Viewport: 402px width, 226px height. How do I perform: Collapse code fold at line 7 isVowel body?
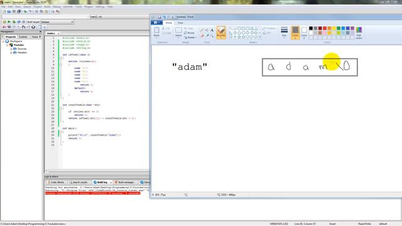click(61, 58)
